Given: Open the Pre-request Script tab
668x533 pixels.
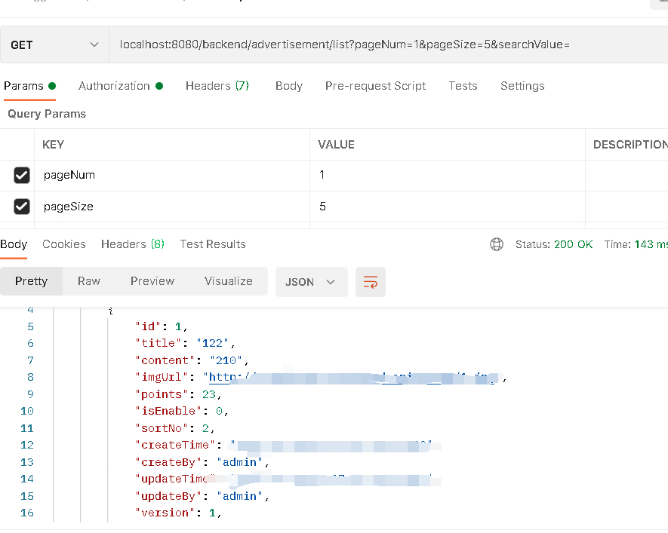Looking at the screenshot, I should tap(375, 86).
